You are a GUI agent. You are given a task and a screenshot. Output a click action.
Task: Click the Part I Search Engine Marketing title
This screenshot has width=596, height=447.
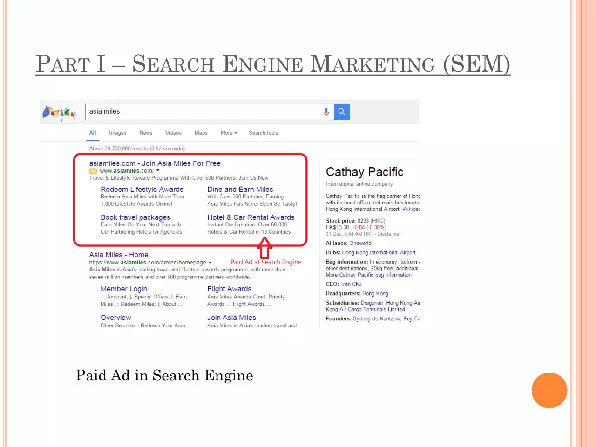pyautogui.click(x=273, y=64)
